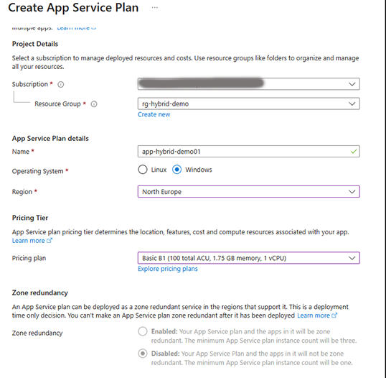Open the ellipsis menu beside the page title
Screen dimensions: 386x378
154,8
